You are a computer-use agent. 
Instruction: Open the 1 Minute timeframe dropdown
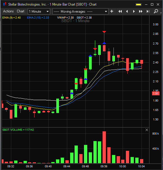tap(39, 12)
